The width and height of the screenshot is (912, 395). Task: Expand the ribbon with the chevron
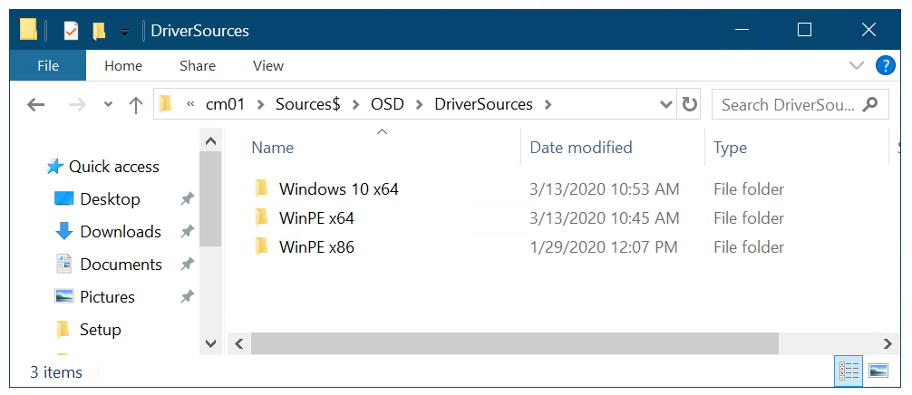click(x=856, y=65)
